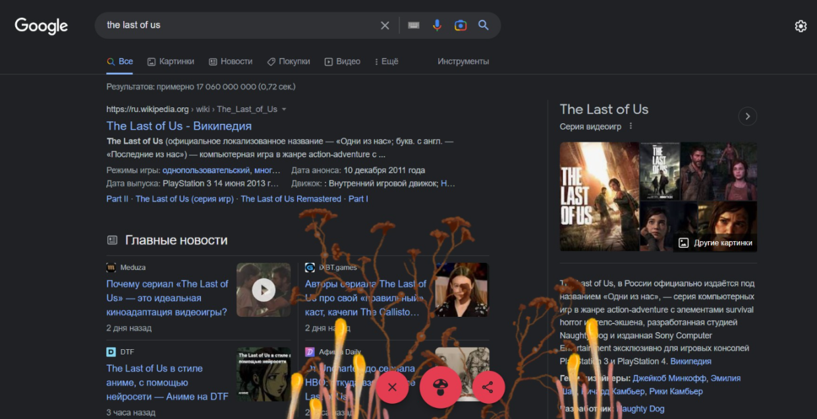Click the 'Главные новости' heading
This screenshot has width=817, height=419.
tap(177, 240)
